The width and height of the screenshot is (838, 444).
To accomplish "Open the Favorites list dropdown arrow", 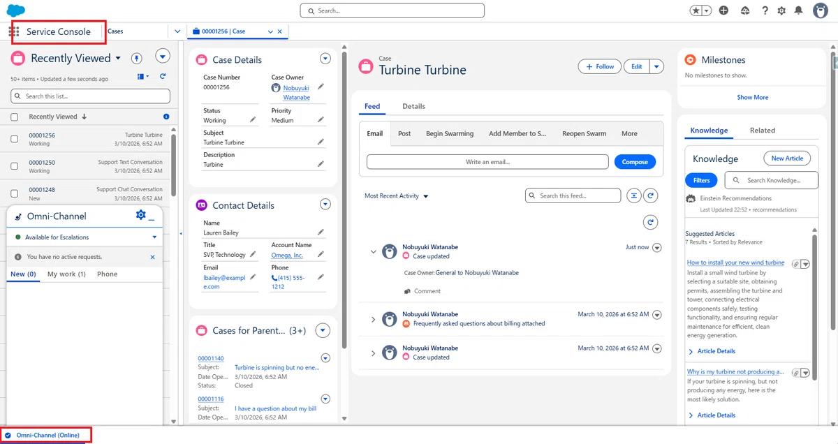I will [x=707, y=10].
